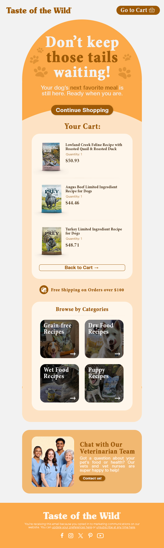Open Puppy Recipes category tile
The width and height of the screenshot is (164, 548).
104,383
